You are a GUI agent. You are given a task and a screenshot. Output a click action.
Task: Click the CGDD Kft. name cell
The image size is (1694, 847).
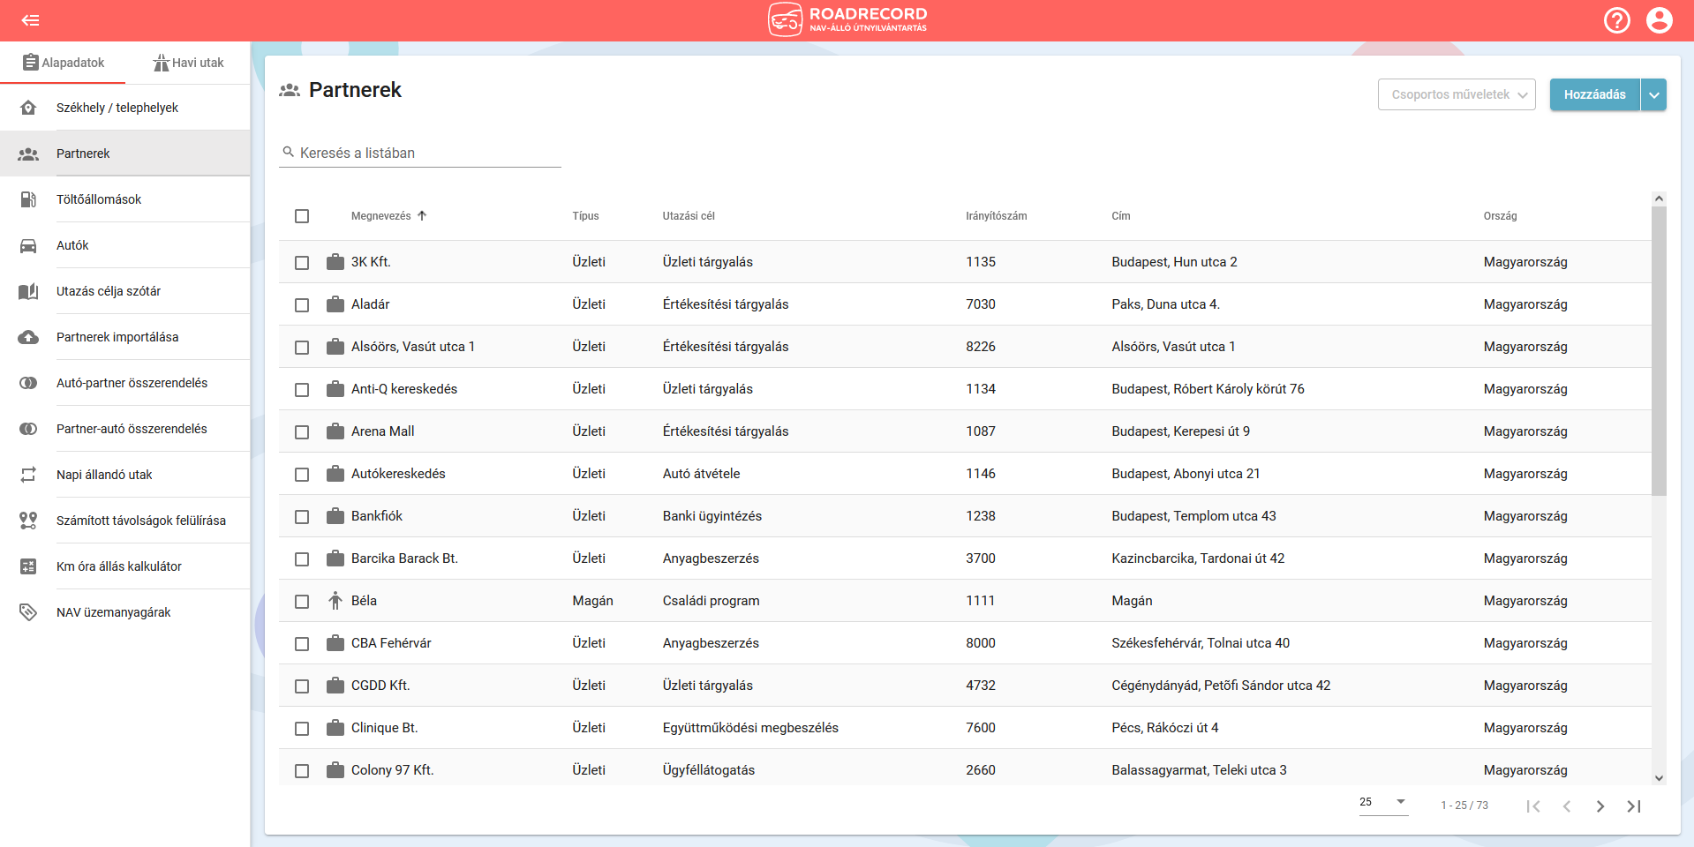380,686
